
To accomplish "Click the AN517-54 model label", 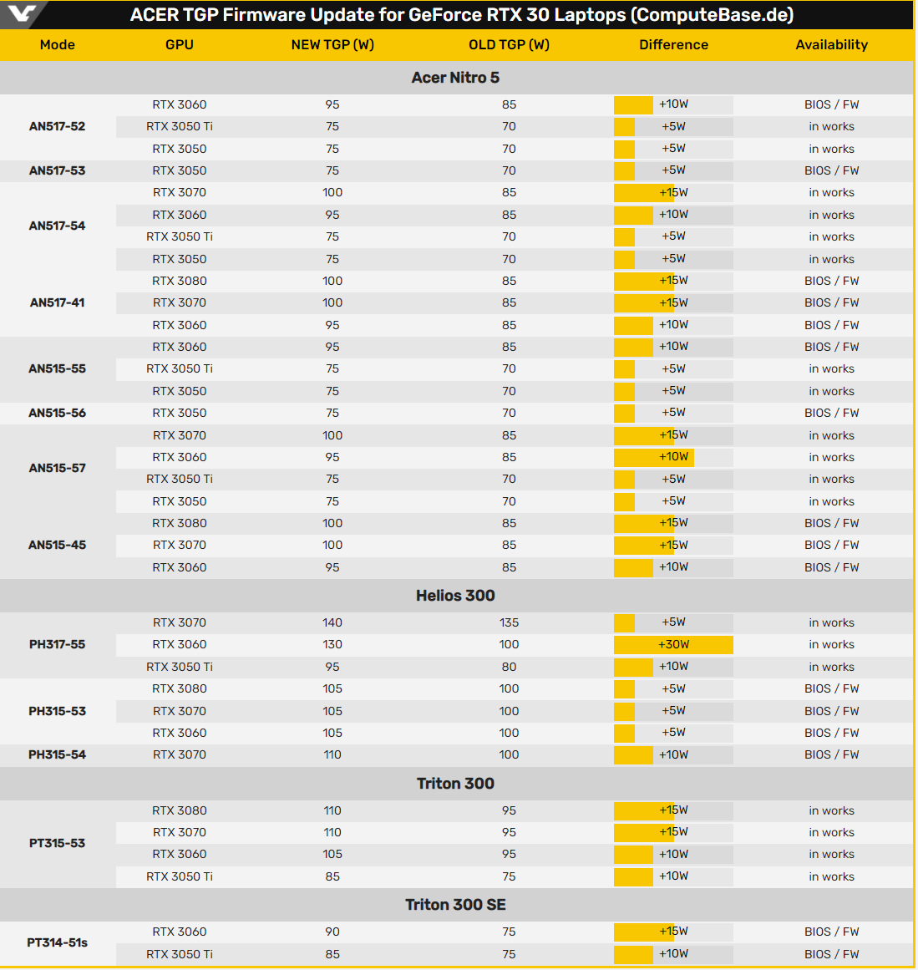I will [x=57, y=226].
